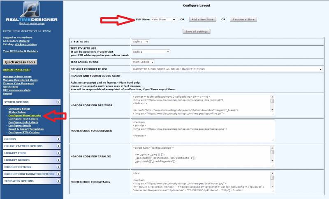Expand the Library Items chevron
The image size is (329, 199).
coord(58,153)
